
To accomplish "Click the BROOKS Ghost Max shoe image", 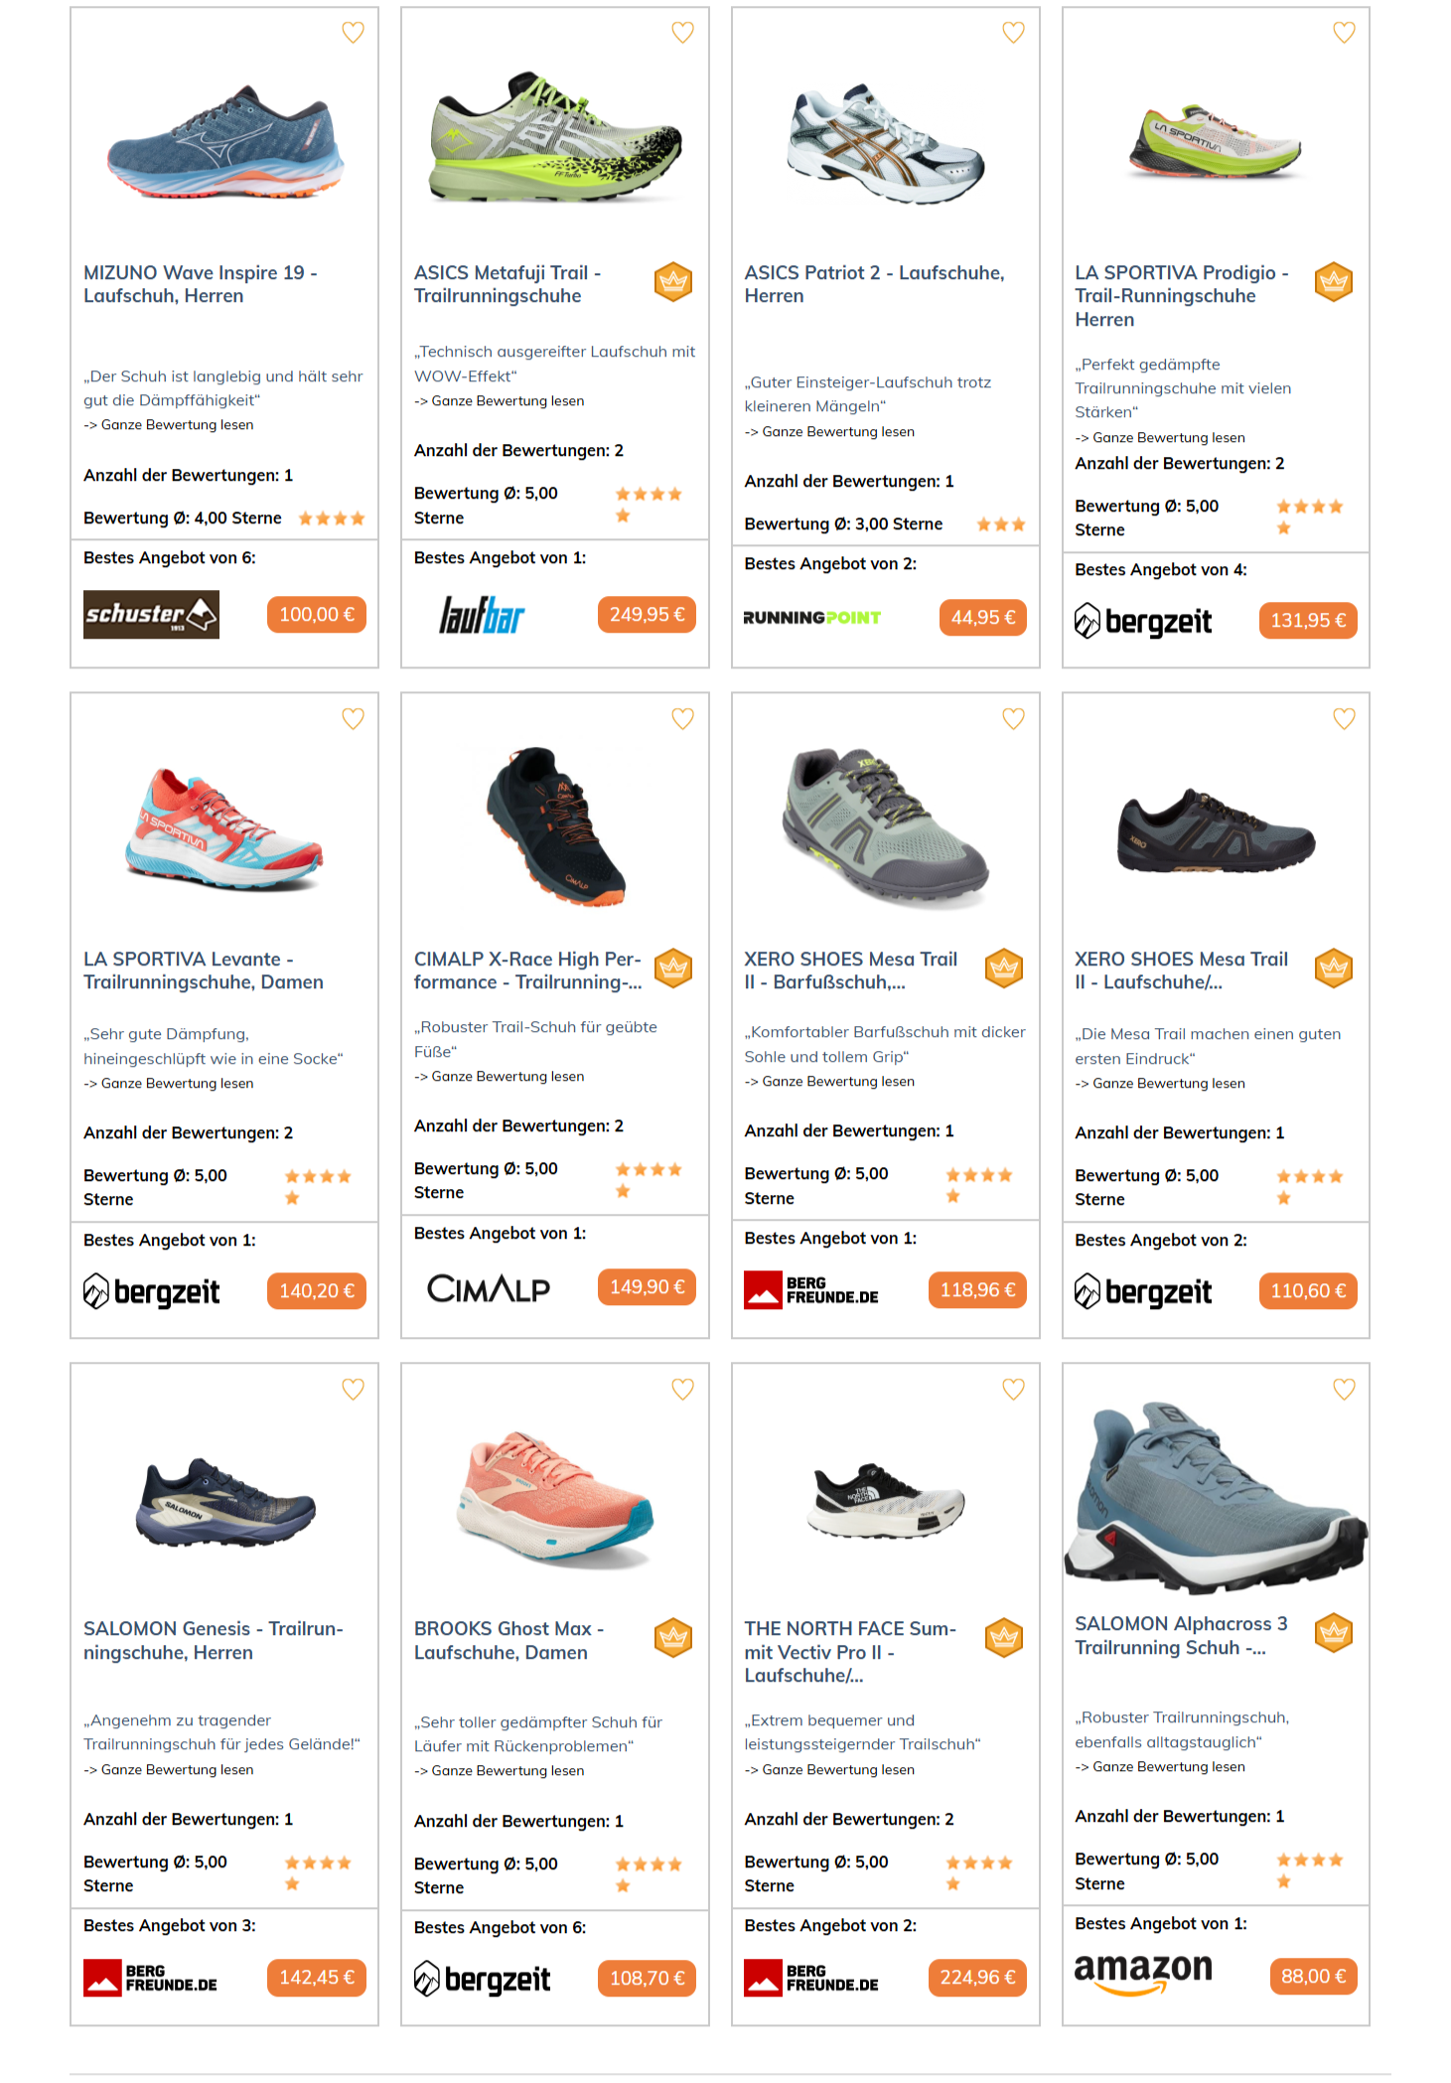I will pos(555,1498).
